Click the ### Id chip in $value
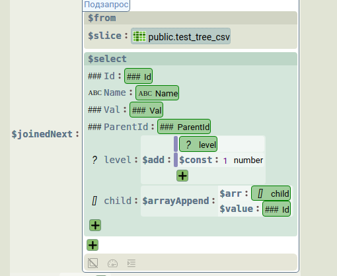The height and width of the screenshot is (276, 337). [x=277, y=209]
